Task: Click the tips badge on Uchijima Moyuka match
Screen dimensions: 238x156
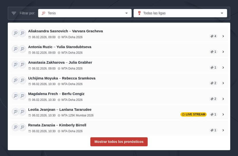Action: (213, 83)
